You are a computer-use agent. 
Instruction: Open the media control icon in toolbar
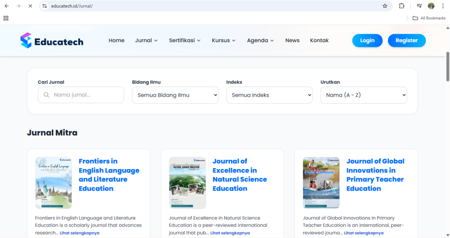click(x=419, y=6)
